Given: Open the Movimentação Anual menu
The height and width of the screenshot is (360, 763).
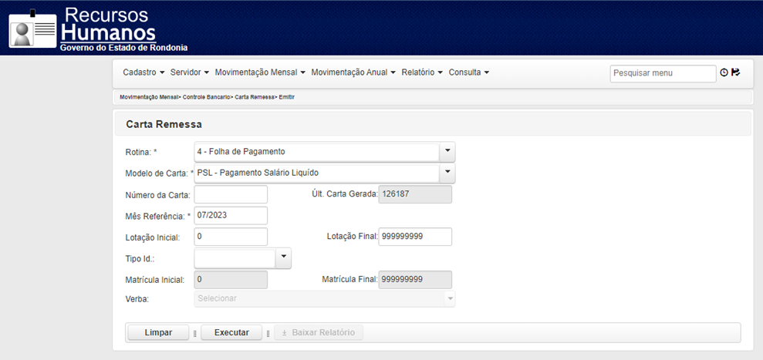Looking at the screenshot, I should pos(353,72).
